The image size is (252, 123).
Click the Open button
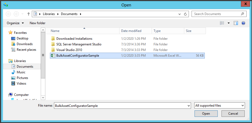point(206,114)
